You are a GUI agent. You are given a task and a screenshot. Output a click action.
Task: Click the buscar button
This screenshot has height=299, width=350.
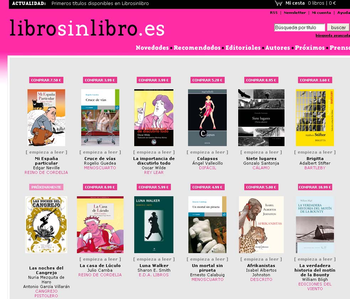pyautogui.click(x=338, y=27)
